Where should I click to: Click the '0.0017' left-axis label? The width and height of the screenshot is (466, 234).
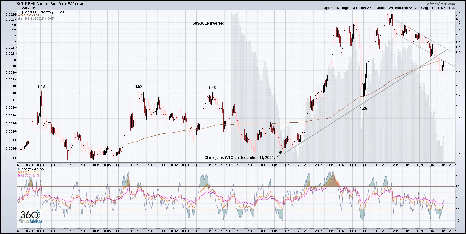(10, 100)
